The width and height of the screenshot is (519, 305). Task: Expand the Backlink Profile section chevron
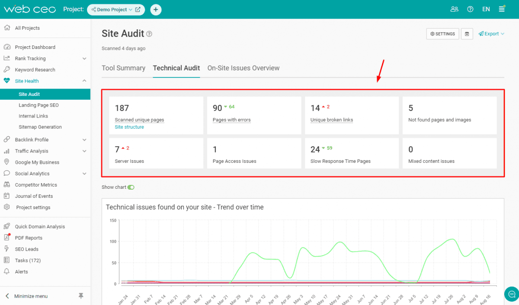[x=84, y=140]
